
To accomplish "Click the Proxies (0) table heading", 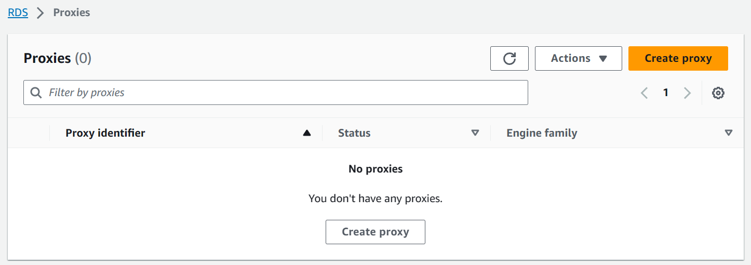I will [58, 58].
